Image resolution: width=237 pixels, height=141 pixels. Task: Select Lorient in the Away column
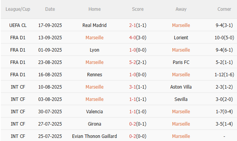point(181,37)
